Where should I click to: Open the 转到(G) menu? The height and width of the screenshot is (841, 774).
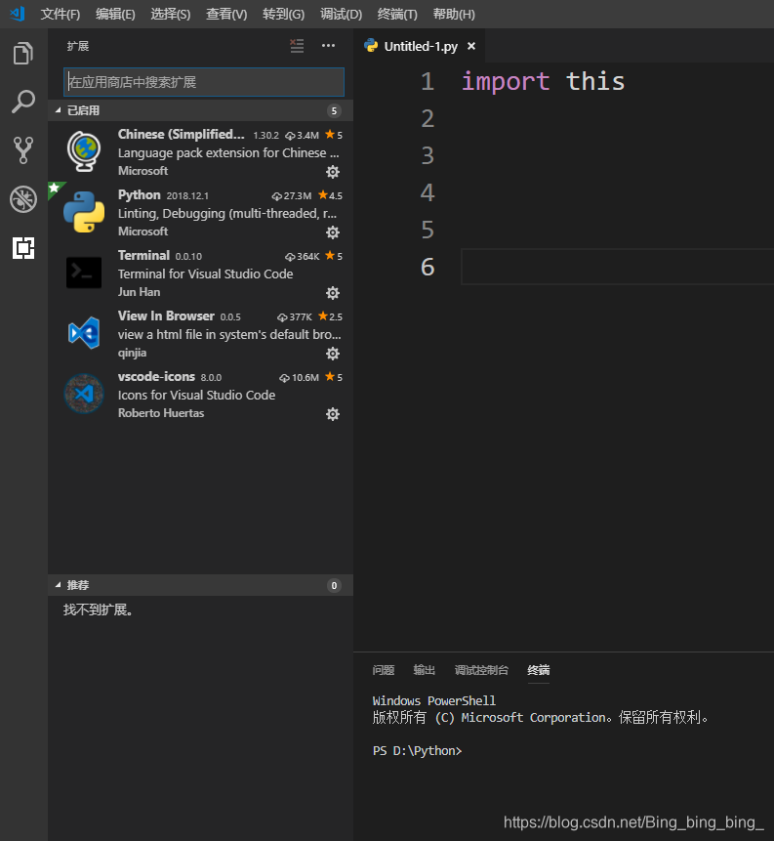coord(284,14)
